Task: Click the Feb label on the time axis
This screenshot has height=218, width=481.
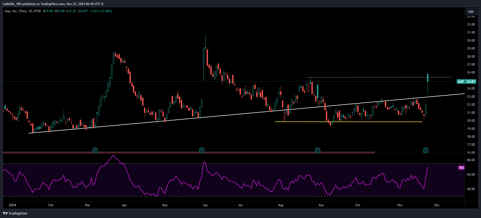Action: (x=51, y=205)
